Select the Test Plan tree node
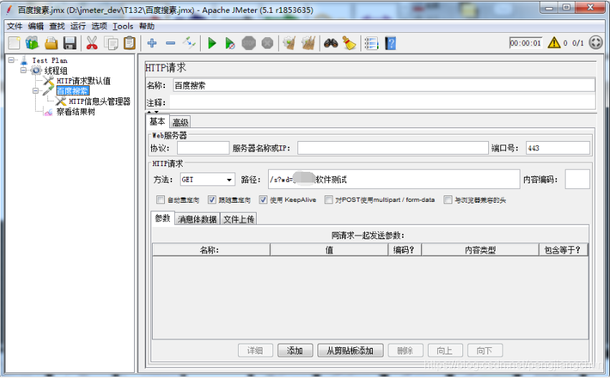 (49, 60)
